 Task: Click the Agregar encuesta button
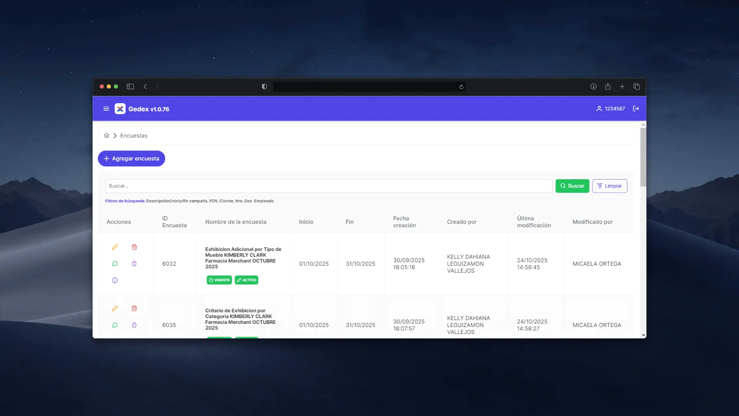[131, 159]
